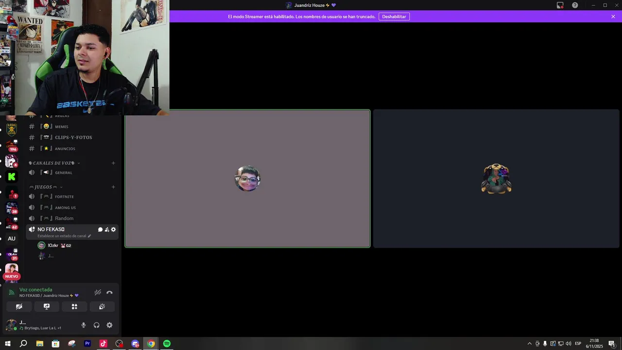
Task: Open NO FEKAS channel settings gear
Action: click(114, 229)
